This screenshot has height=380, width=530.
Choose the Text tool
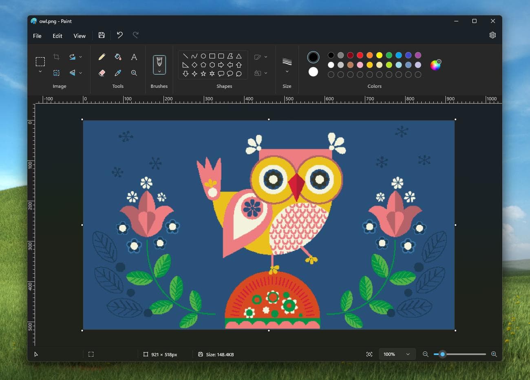134,57
